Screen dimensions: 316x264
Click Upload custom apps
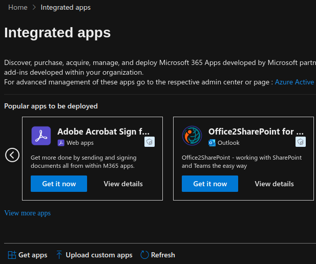pos(94,255)
